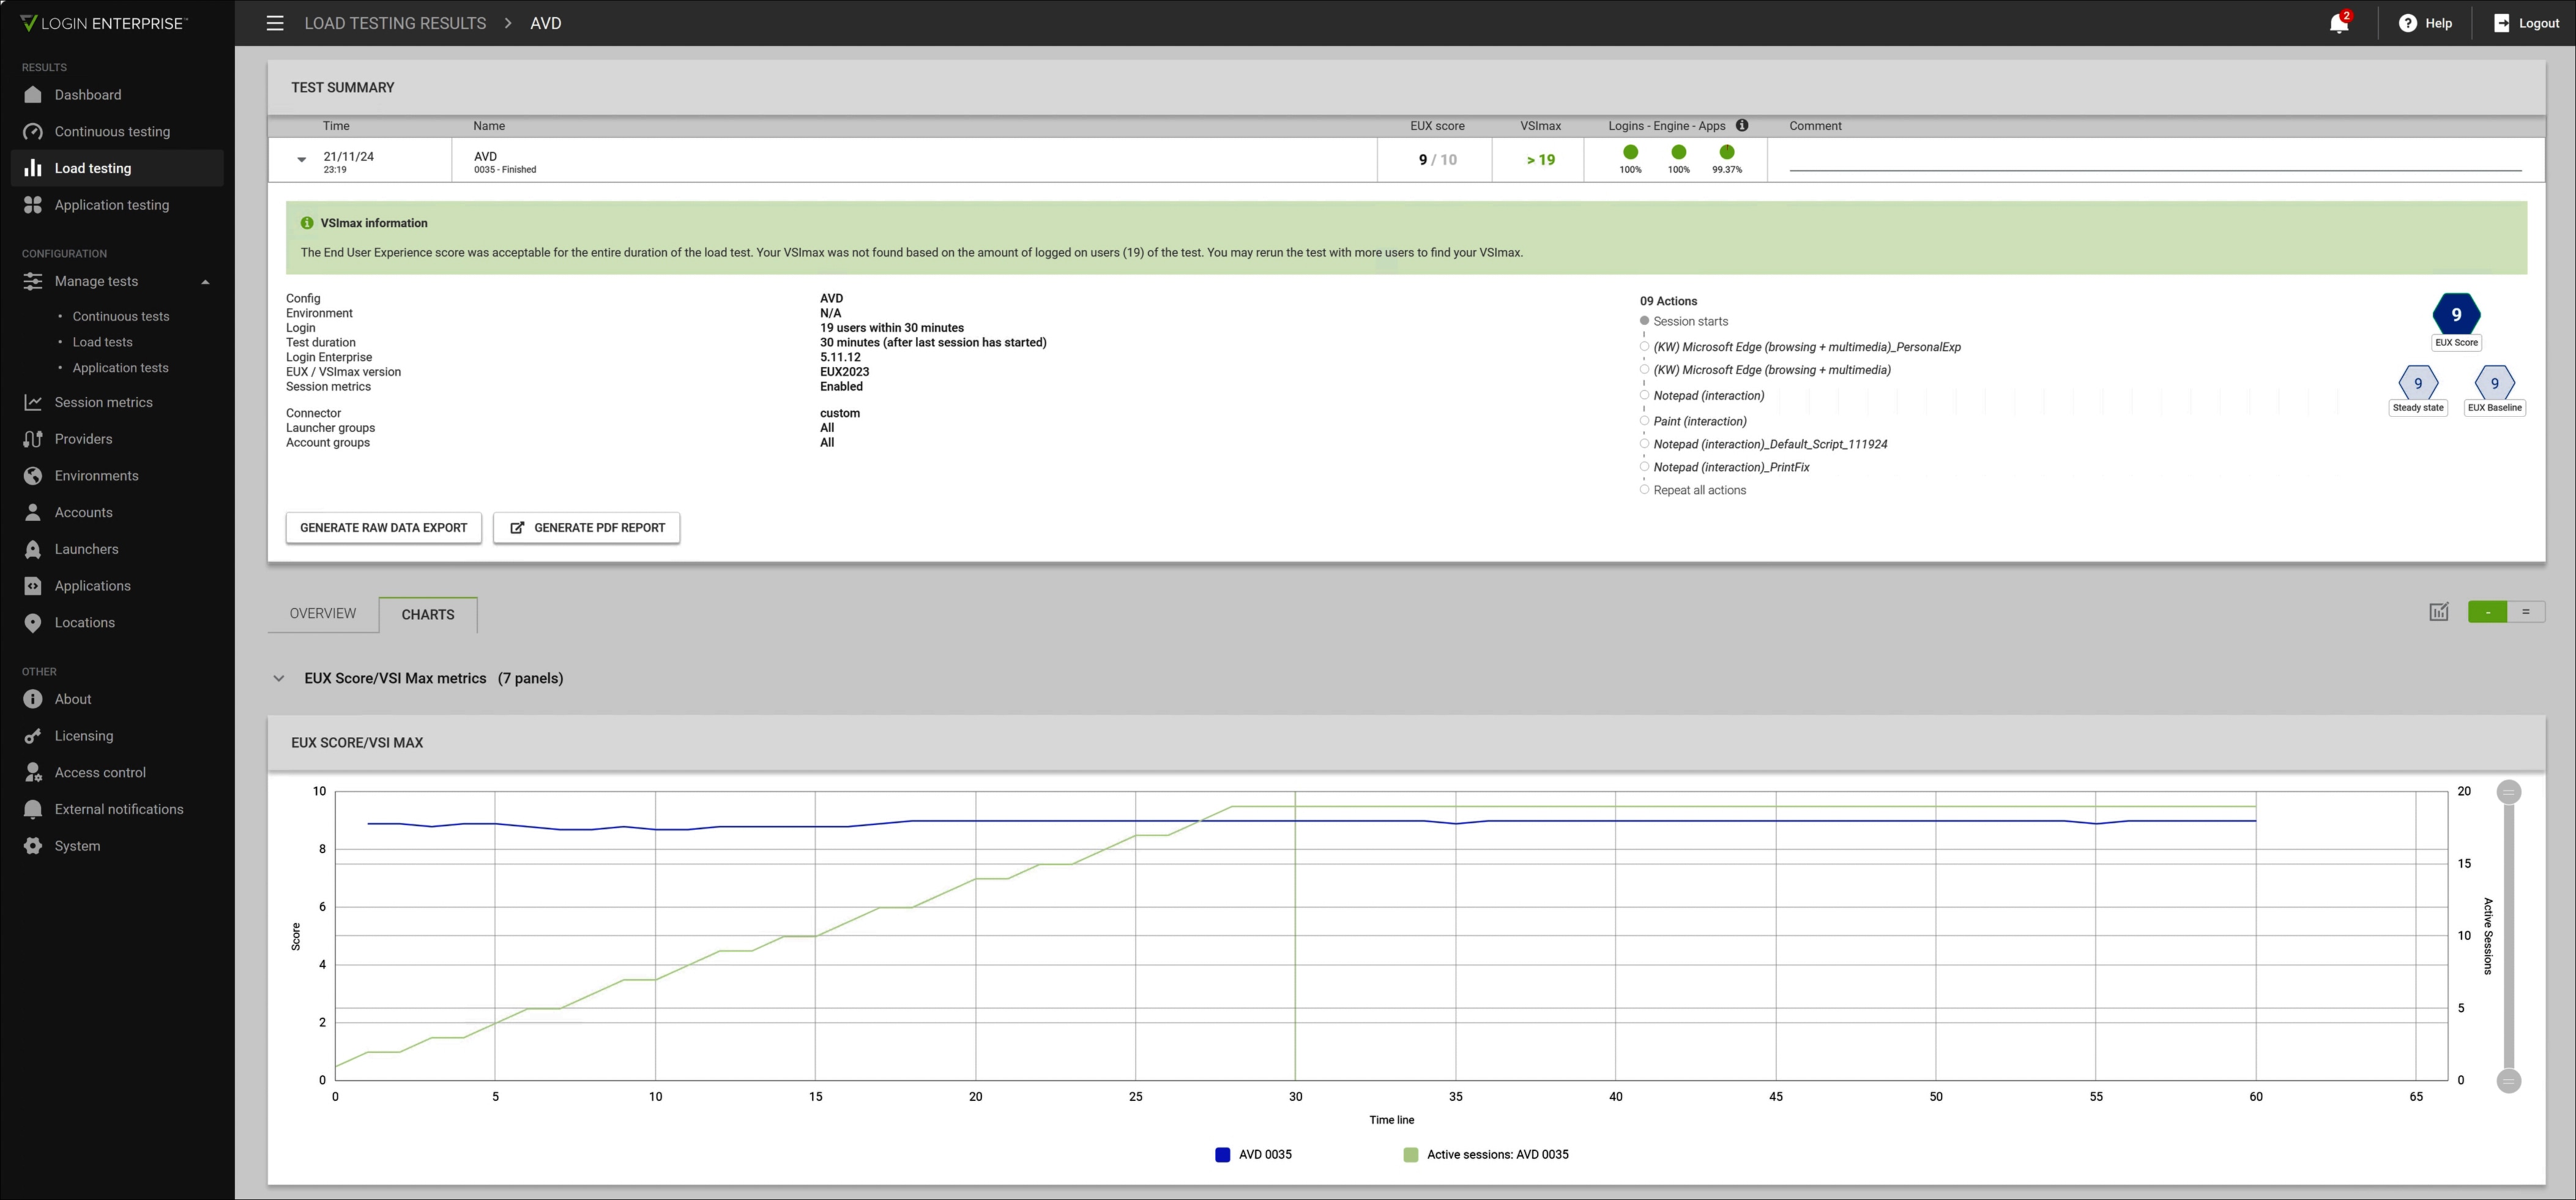This screenshot has width=2576, height=1200.
Task: Open Application tests under Manage tests
Action: (120, 368)
